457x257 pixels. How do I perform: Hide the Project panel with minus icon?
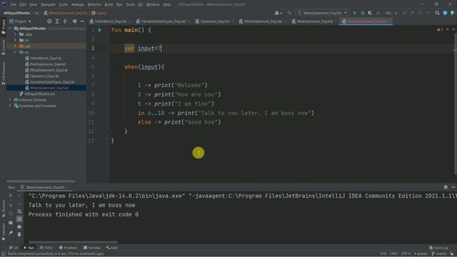pos(83,21)
